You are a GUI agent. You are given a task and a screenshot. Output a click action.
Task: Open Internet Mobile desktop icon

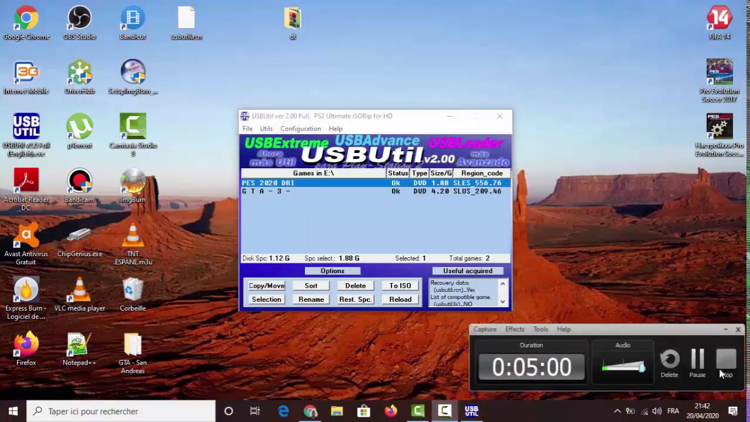[x=26, y=77]
